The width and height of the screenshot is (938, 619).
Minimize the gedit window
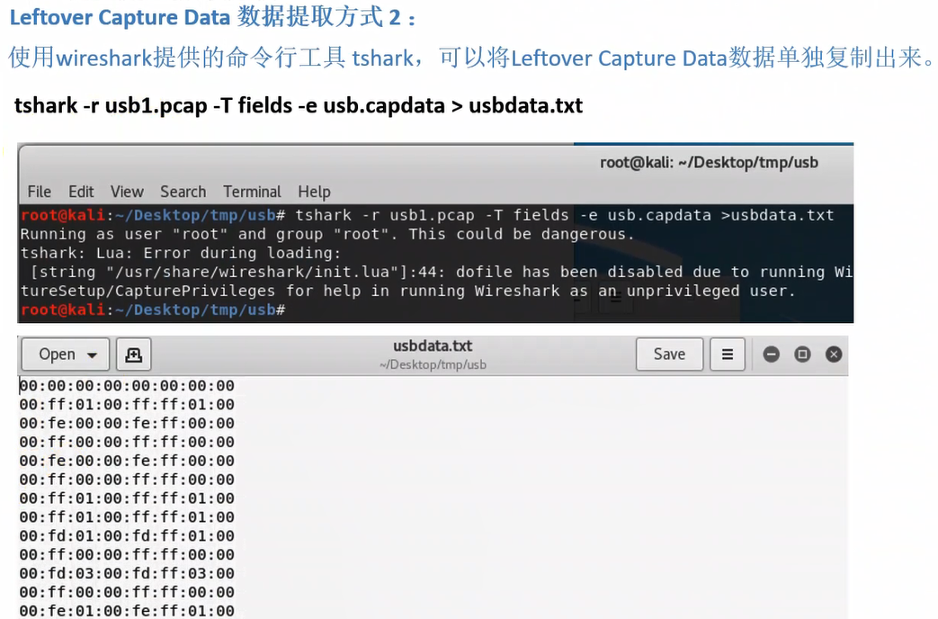pos(771,354)
